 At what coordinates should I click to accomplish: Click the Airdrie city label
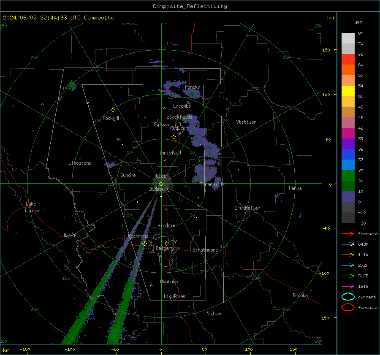pyautogui.click(x=166, y=225)
